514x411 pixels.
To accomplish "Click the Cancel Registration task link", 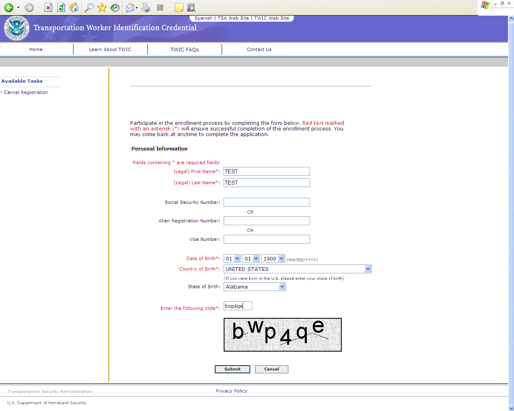I will [x=26, y=92].
